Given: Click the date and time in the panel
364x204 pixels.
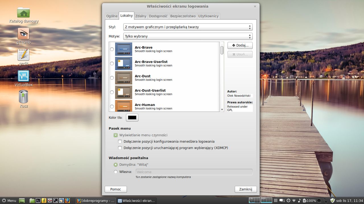Looking at the screenshot, I should tap(349, 201).
